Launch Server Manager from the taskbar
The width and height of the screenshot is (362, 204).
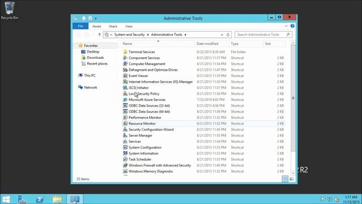click(x=22, y=199)
